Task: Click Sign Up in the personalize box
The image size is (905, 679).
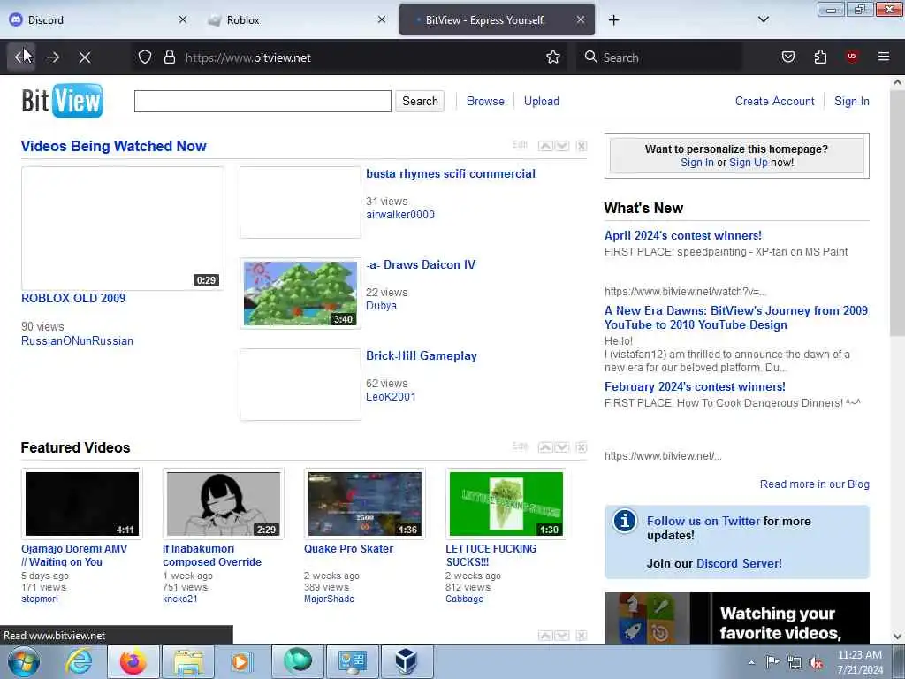Action: click(x=748, y=163)
